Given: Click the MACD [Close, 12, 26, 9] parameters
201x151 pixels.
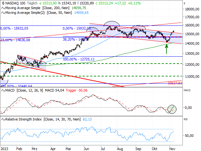Looking at the screenshot, I should coord(30,90).
